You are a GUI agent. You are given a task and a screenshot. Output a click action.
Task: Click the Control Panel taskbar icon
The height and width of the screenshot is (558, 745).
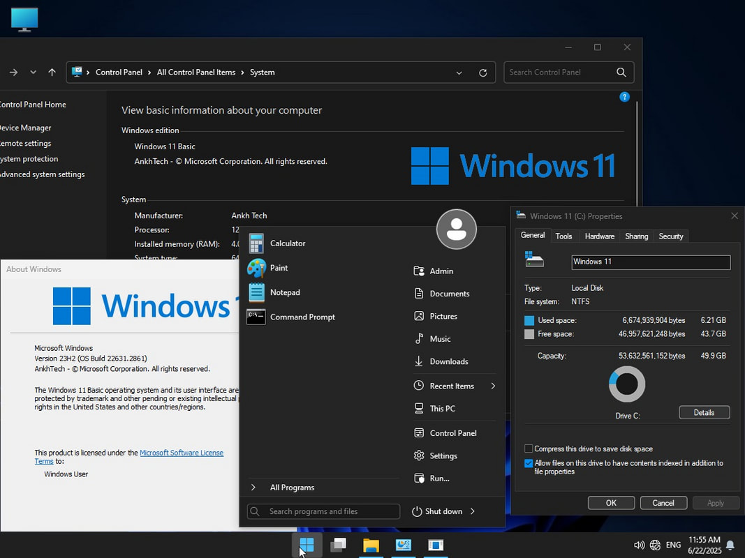404,545
